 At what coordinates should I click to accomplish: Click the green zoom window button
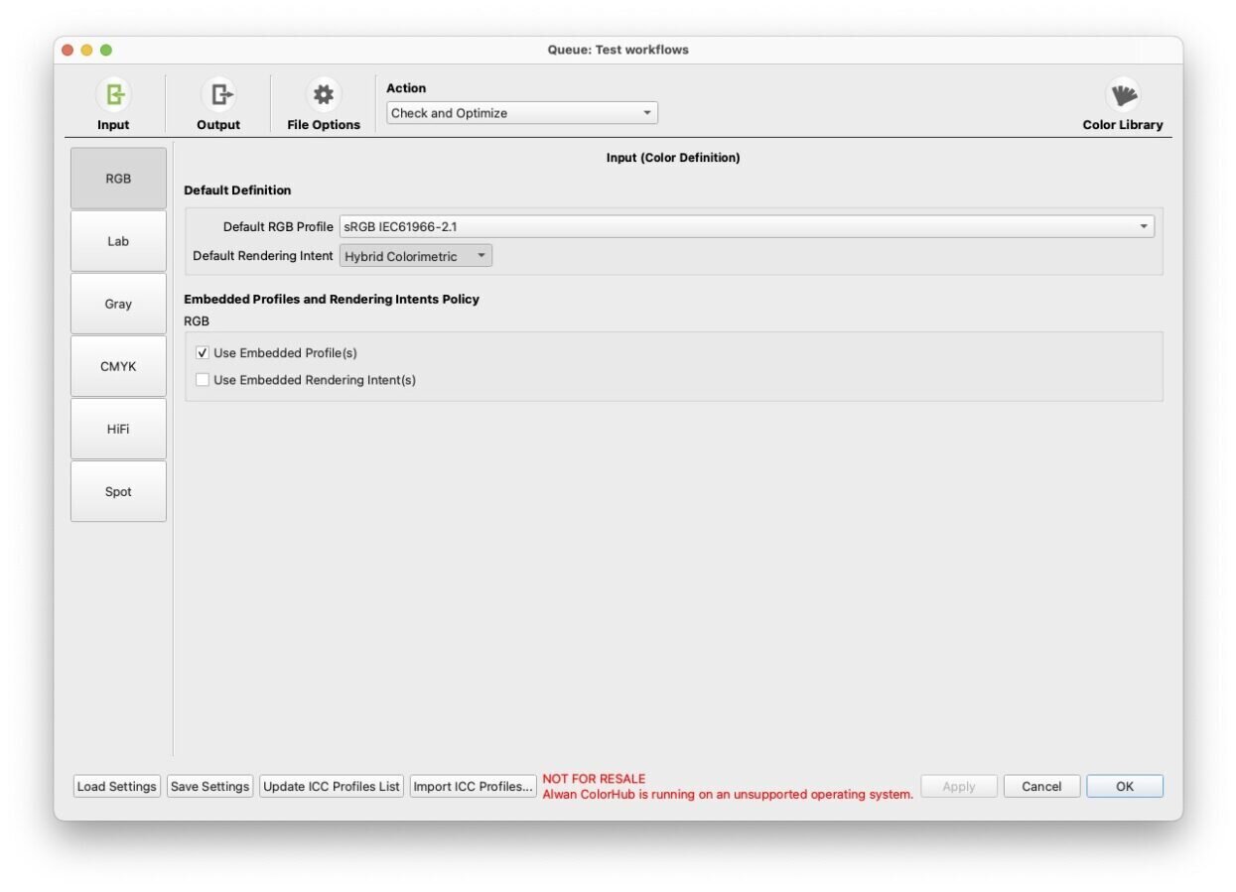click(106, 50)
